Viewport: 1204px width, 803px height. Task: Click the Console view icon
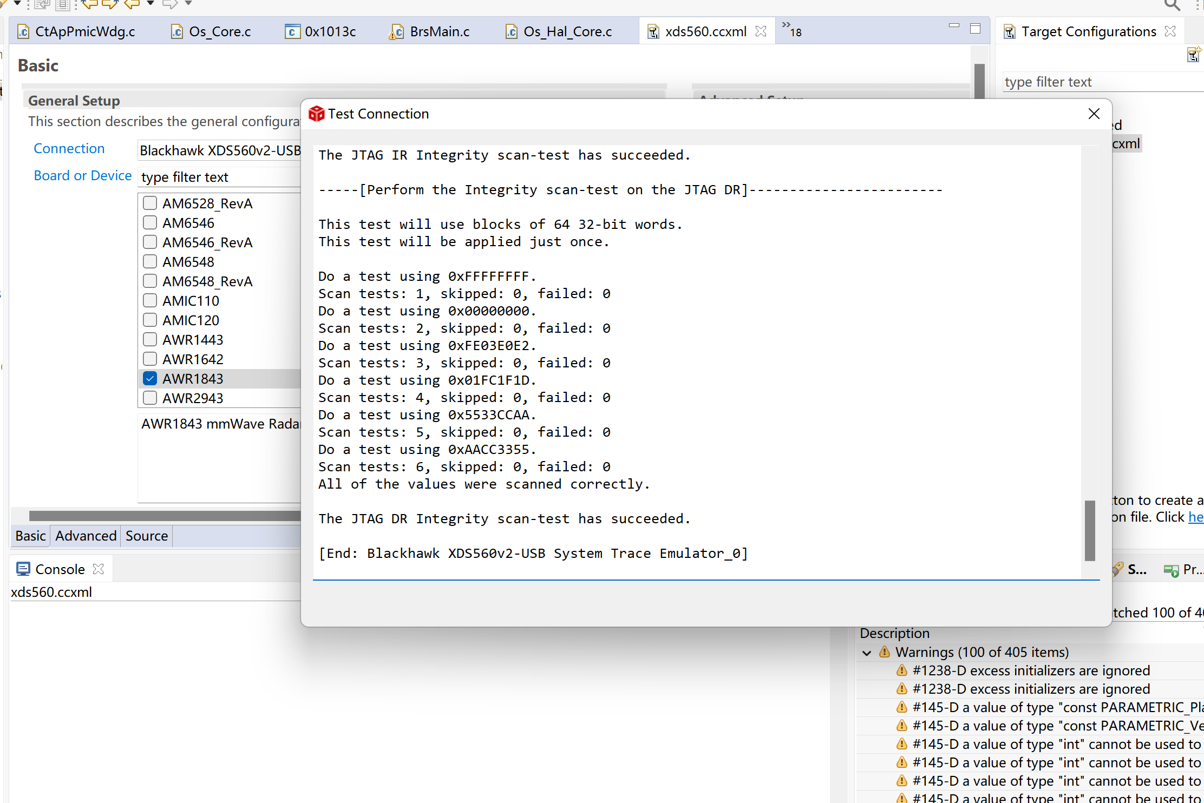coord(23,569)
